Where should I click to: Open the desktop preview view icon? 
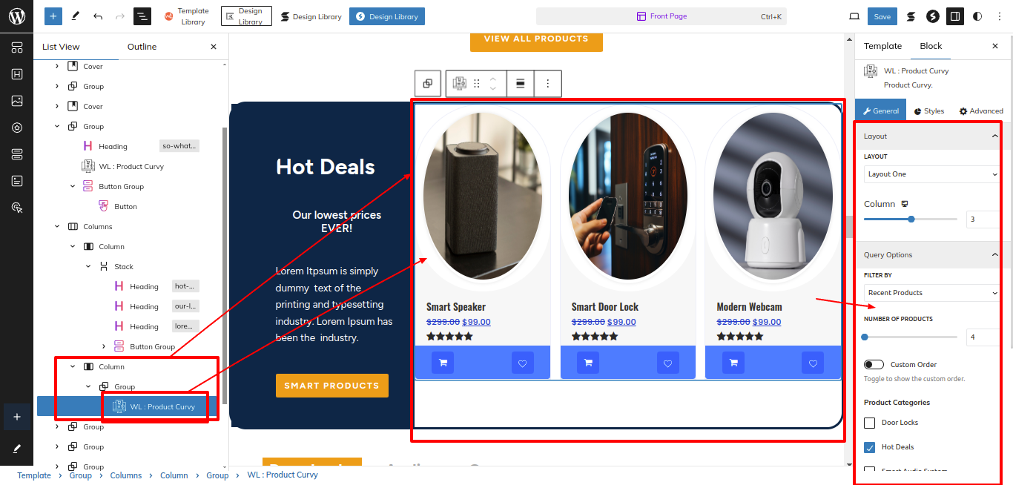pyautogui.click(x=854, y=16)
